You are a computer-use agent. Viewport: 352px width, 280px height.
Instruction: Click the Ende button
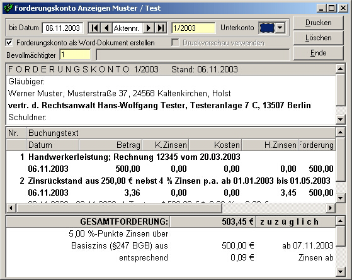[319, 53]
